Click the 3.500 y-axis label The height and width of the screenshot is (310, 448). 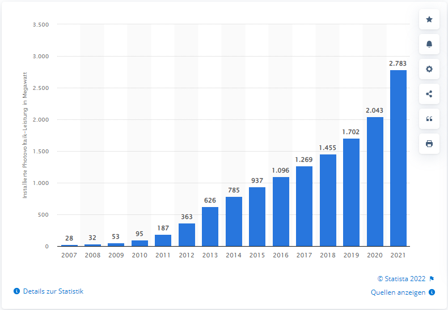pyautogui.click(x=41, y=25)
